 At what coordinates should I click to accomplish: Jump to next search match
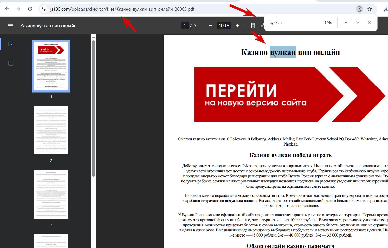(358, 22)
